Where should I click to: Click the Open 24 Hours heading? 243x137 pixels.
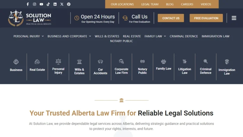(x=98, y=16)
